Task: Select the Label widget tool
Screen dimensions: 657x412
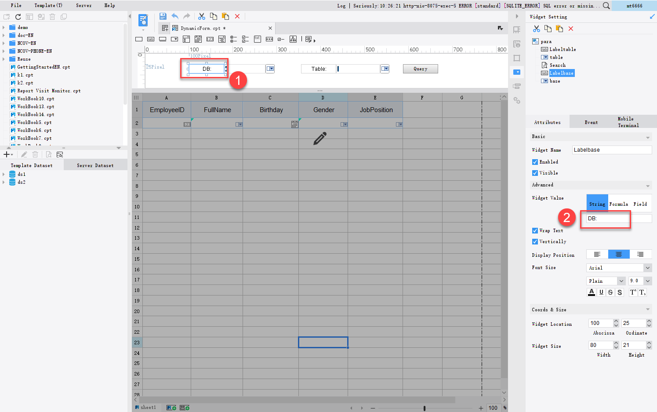Action: point(150,39)
